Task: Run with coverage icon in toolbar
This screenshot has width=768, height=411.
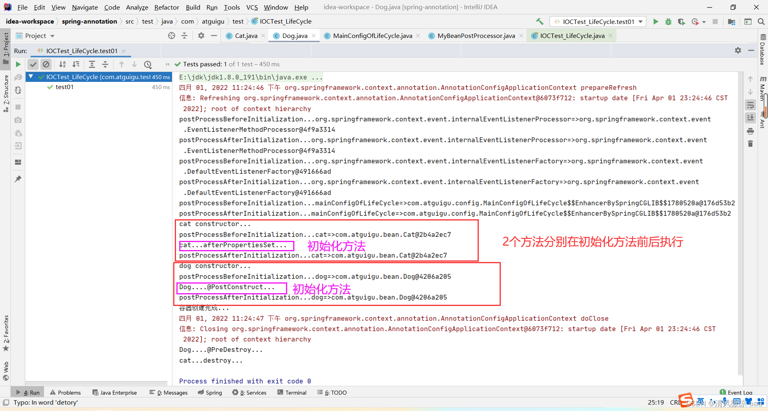Action: [681, 22]
